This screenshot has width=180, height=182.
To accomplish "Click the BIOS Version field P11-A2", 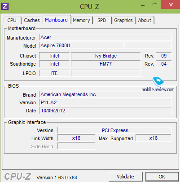I will tap(105, 102).
